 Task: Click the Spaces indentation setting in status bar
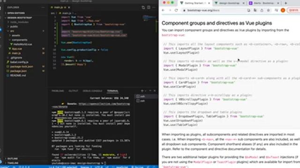pos(86,167)
